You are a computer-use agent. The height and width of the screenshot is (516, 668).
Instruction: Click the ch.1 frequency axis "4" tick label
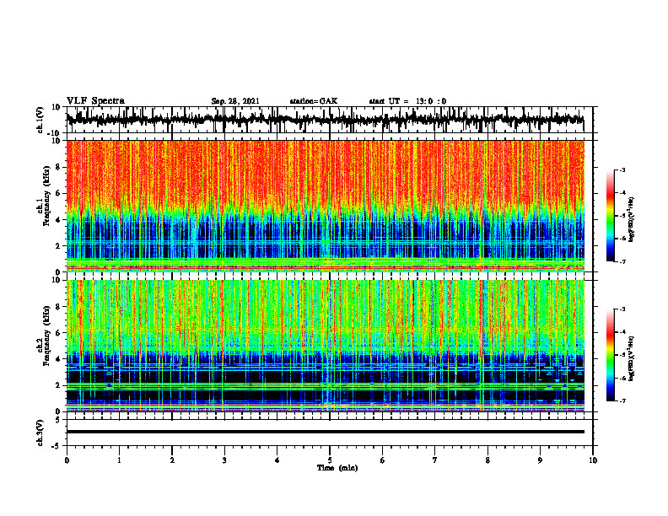[58, 220]
